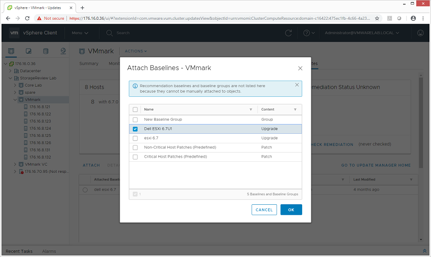Collapse the VMmark cluster tree node

point(15,99)
